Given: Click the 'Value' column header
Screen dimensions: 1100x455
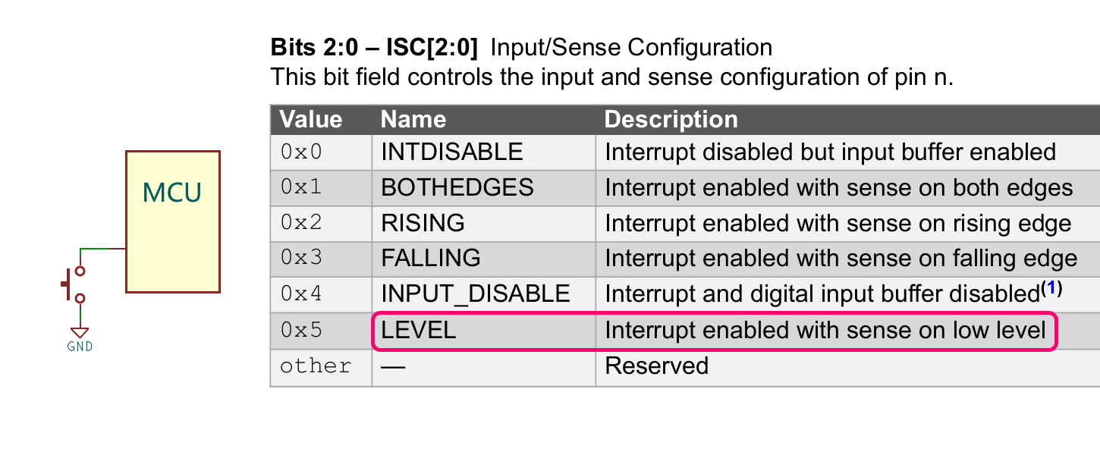Looking at the screenshot, I should tap(311, 119).
